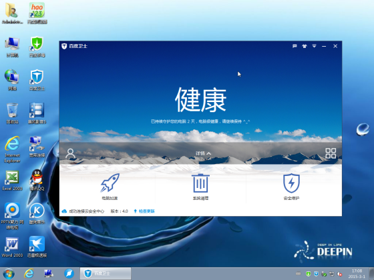Click the Baidu Guard shield logo in title bar
The image size is (374, 280).
click(64, 46)
